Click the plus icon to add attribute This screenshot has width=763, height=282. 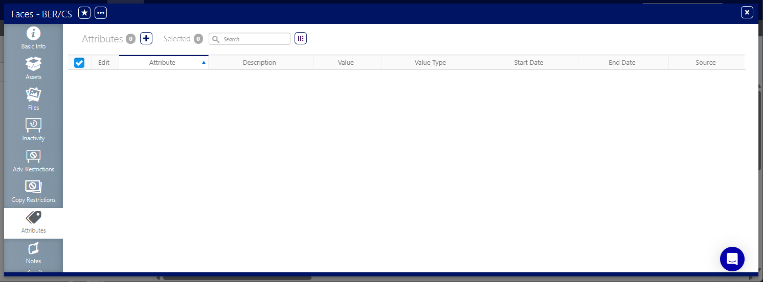point(146,38)
